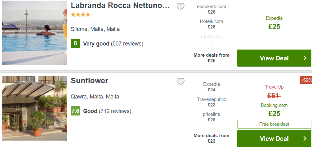The height and width of the screenshot is (148, 312).
Task: Click View Deal for Labranda Rocca Nettuno
Action: 274,58
